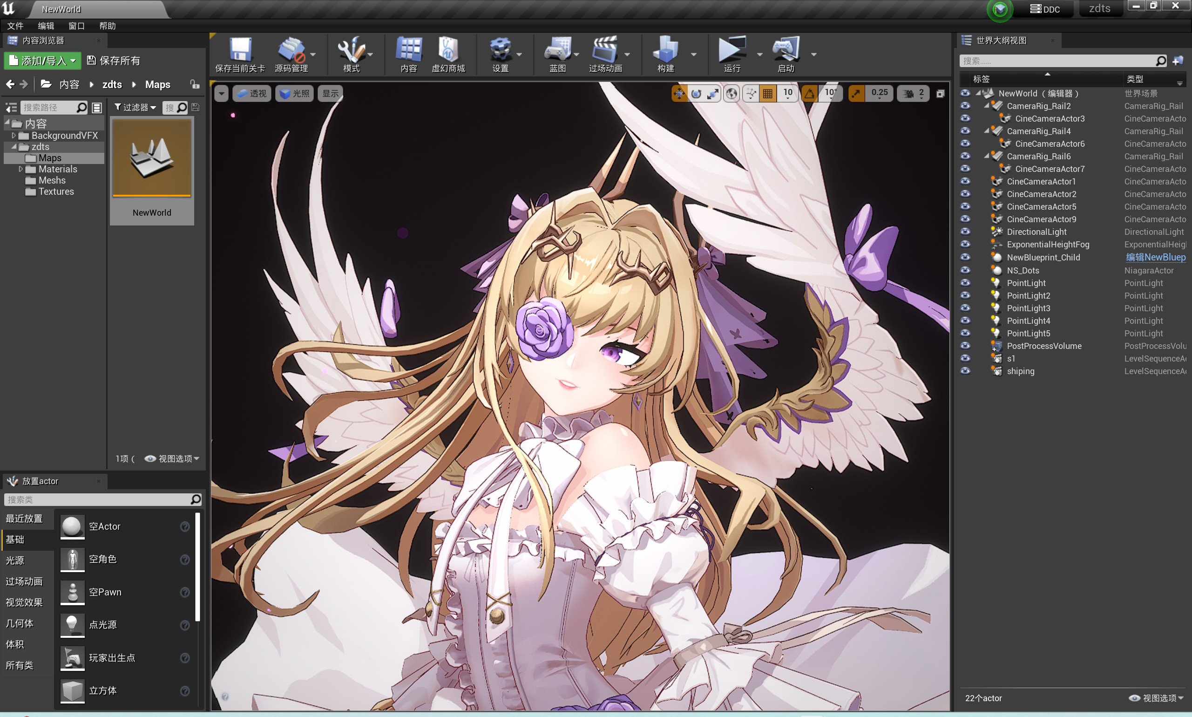Toggle grid snapping in viewport
This screenshot has width=1192, height=717.
pyautogui.click(x=767, y=93)
